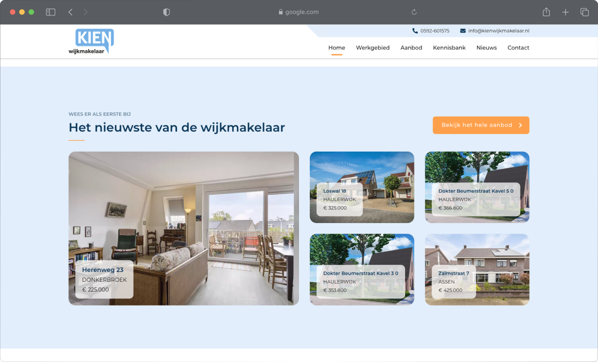Click the phone icon beside 0592-601575

pyautogui.click(x=415, y=31)
